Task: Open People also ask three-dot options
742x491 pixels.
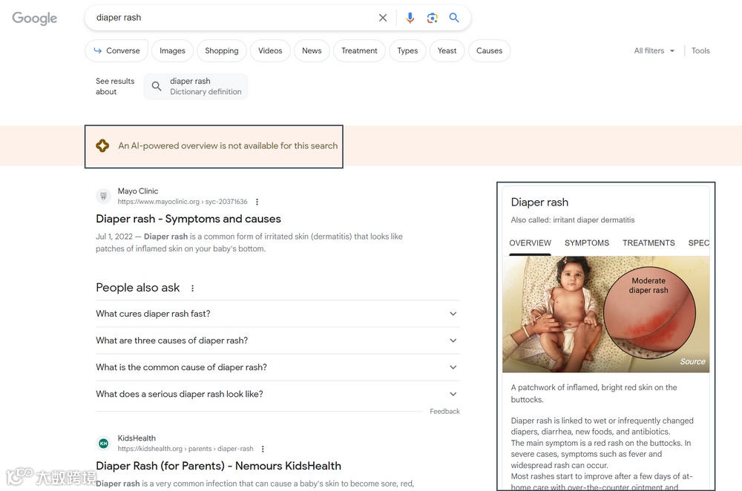Action: coord(193,288)
